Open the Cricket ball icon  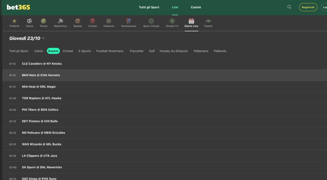tap(93, 21)
